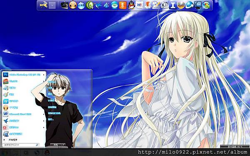
Task: Launch the green parrot icon in dock
Action: [x=206, y=5]
